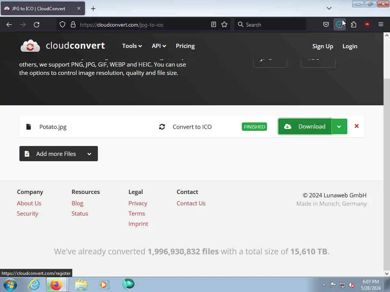Open the uBlock Origin red shield icon

point(367,24)
